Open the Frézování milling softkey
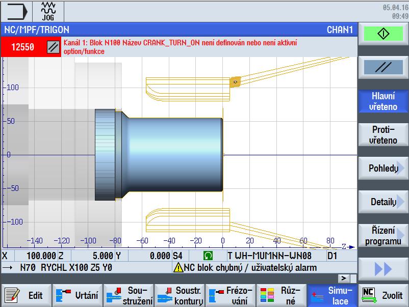Image resolution: width=409 pixels, height=307 pixels. tap(231, 295)
